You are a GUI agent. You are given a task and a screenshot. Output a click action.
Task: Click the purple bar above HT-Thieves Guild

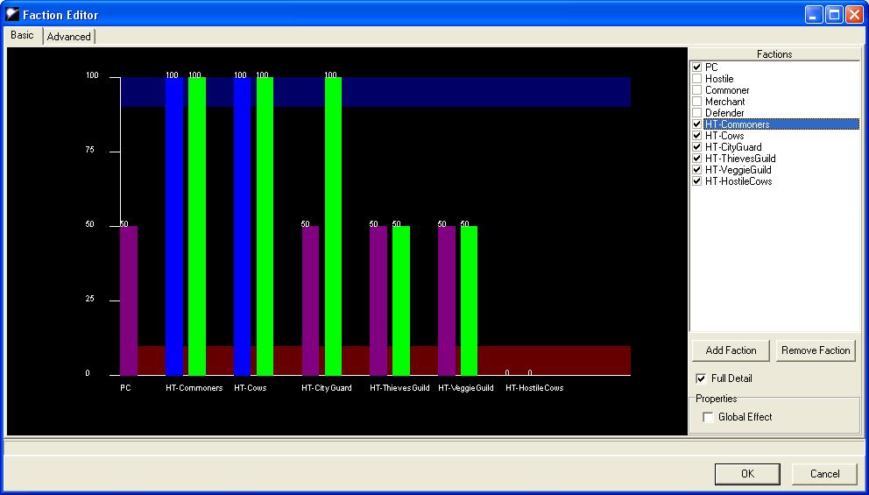(x=378, y=301)
